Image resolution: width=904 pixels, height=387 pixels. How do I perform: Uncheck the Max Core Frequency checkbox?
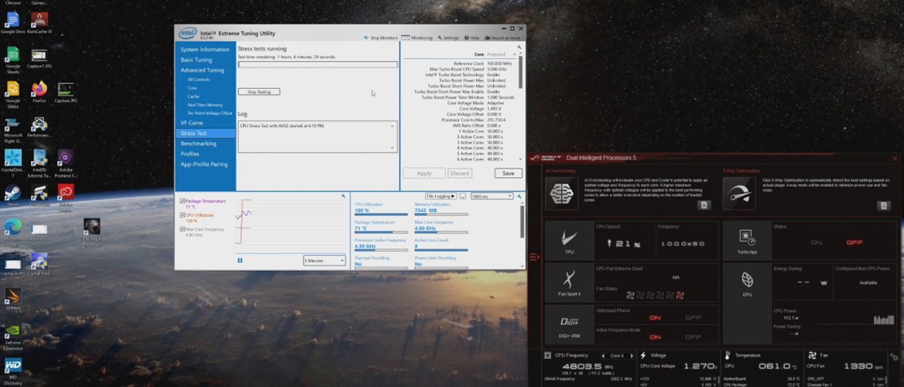[x=182, y=229]
